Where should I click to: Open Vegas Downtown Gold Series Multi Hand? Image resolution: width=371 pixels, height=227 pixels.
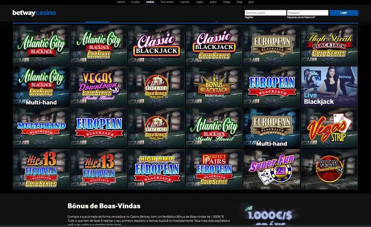coord(99,86)
